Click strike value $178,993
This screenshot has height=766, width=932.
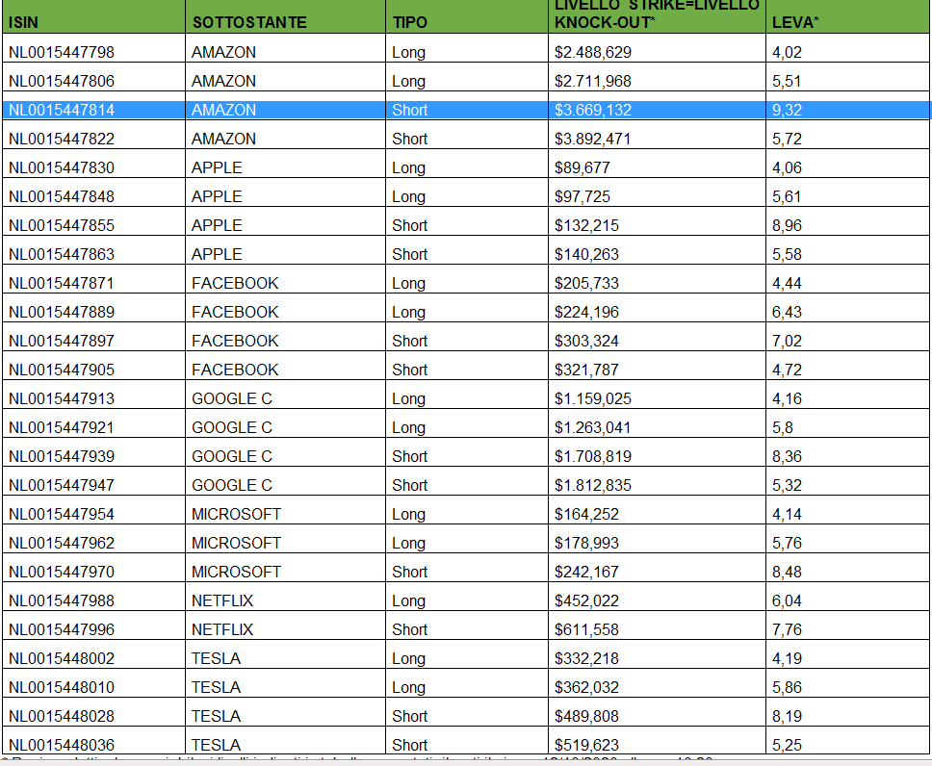[x=586, y=543]
